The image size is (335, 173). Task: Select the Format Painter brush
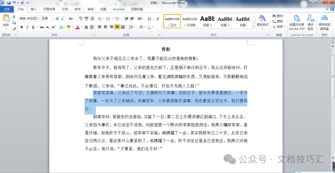14,29
